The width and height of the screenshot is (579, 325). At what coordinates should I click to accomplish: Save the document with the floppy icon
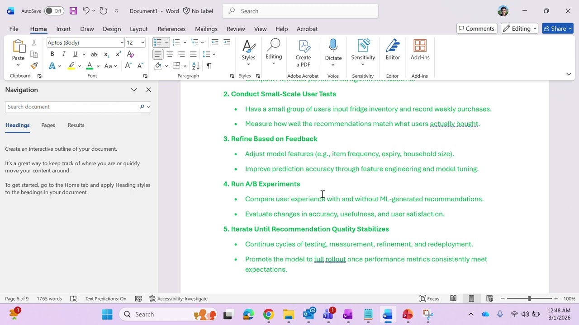73,11
